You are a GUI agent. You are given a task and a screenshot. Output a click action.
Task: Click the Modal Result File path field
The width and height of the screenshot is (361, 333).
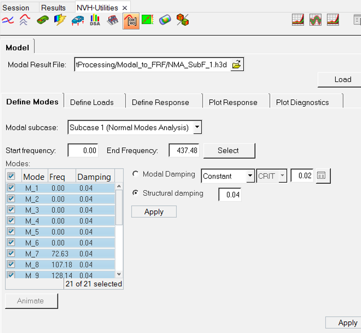[x=152, y=65]
